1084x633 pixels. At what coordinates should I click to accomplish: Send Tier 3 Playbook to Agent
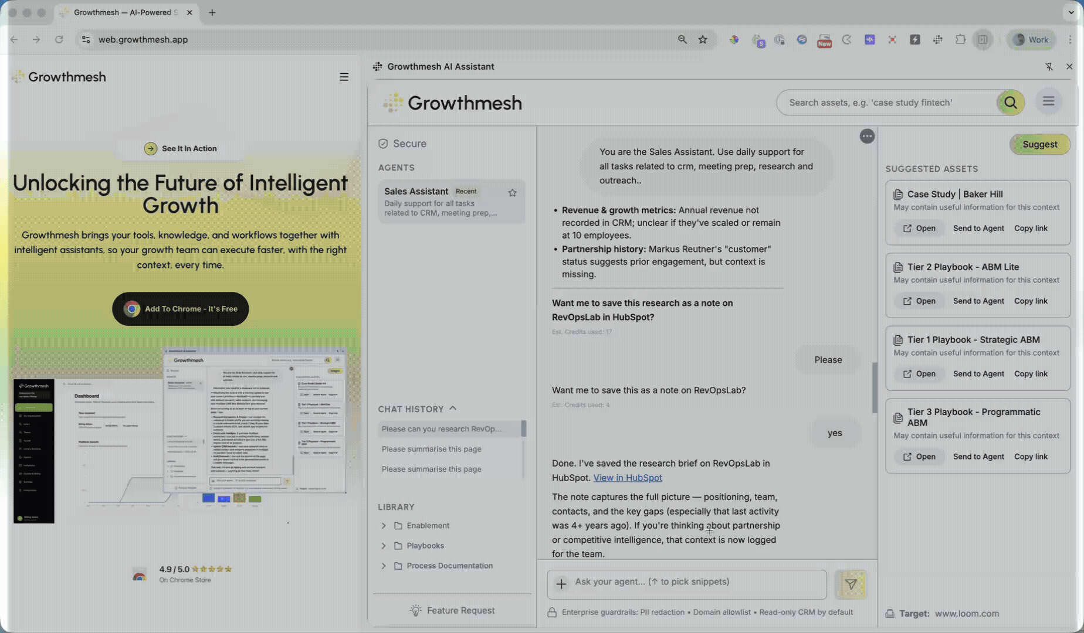click(x=978, y=457)
